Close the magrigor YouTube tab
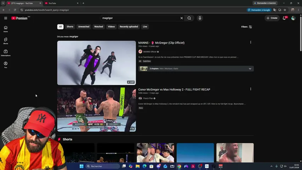 click(40, 3)
